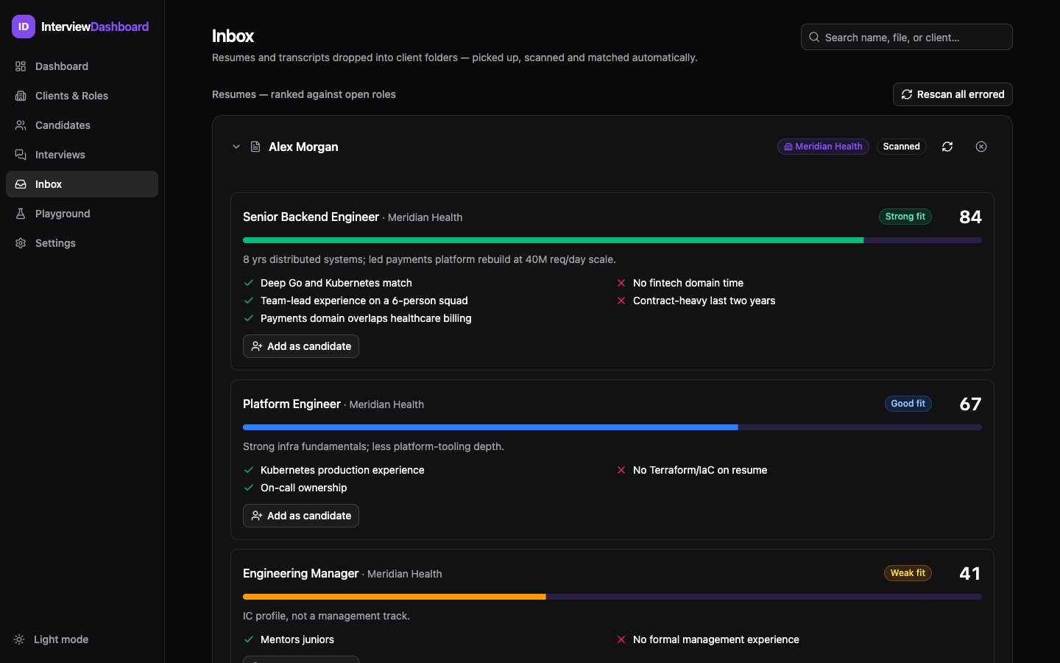This screenshot has width=1060, height=663.
Task: Open Dashboard from the sidebar
Action: 82,66
